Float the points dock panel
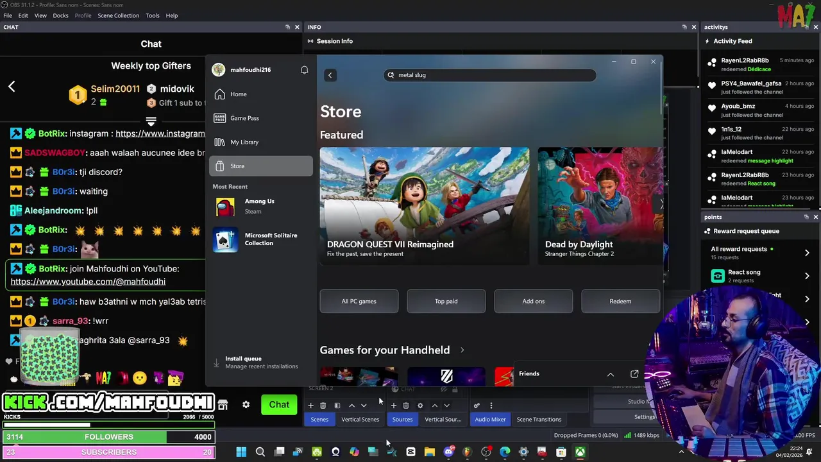This screenshot has height=462, width=821. [806, 217]
